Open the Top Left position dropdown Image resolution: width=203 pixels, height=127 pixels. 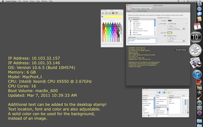point(176,41)
